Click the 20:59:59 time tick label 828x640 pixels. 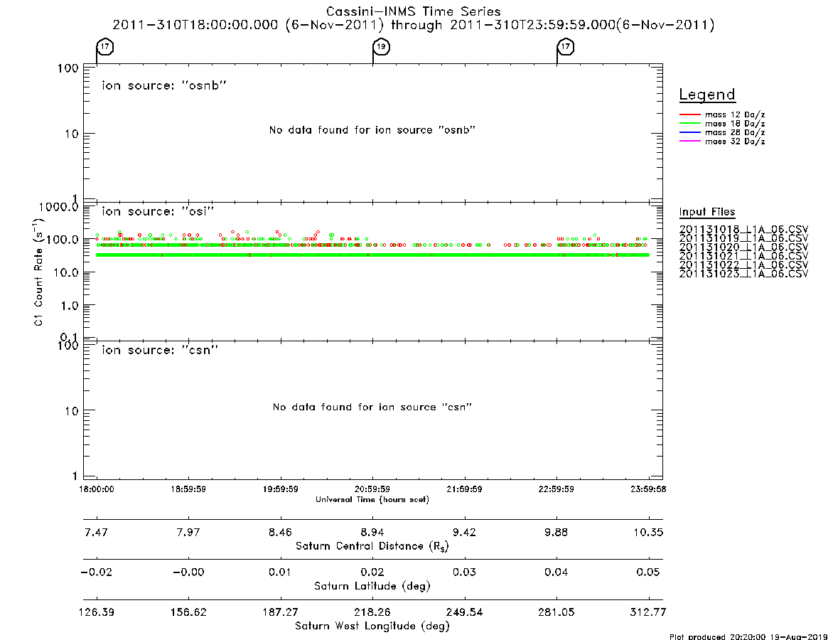372,489
